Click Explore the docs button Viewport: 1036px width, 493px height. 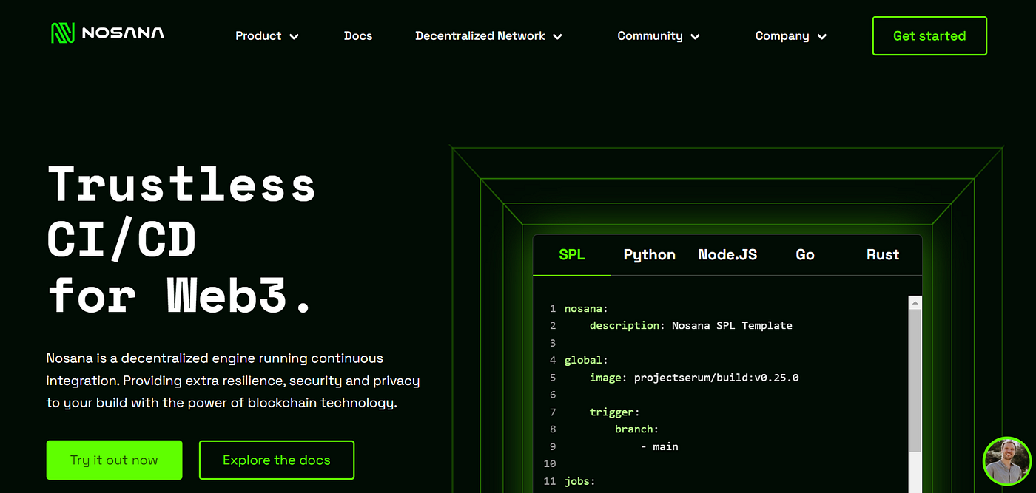(277, 460)
